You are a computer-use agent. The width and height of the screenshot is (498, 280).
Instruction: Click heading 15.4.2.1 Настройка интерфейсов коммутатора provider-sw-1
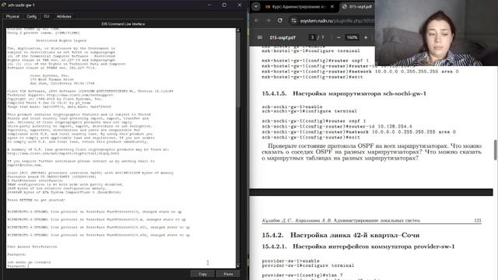click(358, 247)
